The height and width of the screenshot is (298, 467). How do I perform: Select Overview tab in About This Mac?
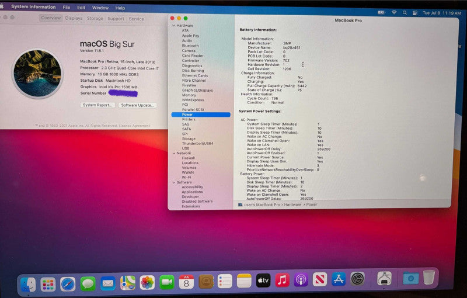[51, 18]
